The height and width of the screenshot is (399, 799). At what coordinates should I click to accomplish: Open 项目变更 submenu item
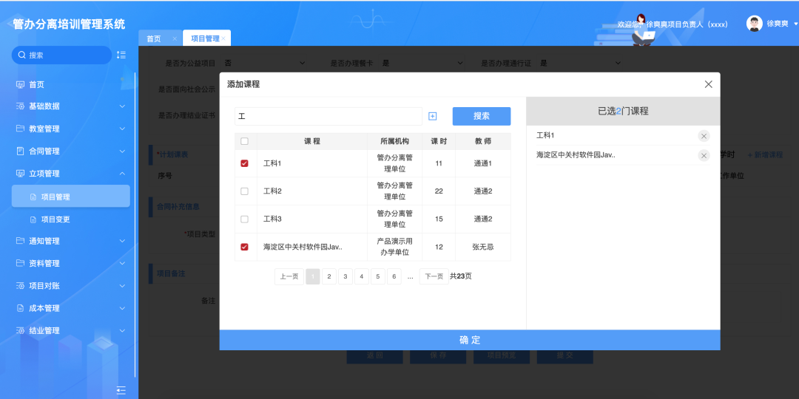55,219
